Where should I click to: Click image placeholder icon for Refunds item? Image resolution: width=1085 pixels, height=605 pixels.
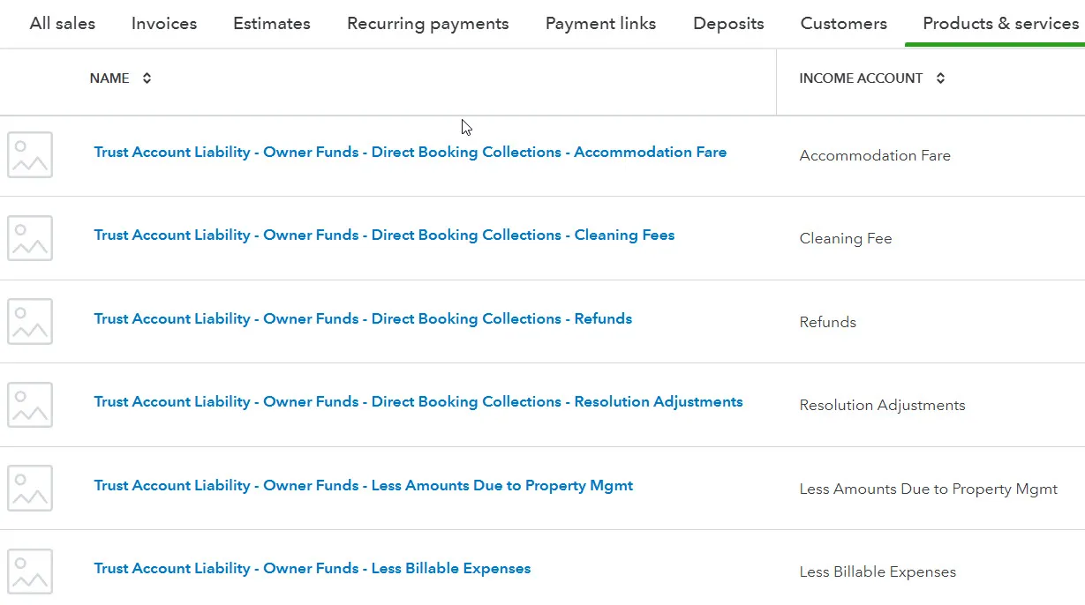[x=30, y=321]
